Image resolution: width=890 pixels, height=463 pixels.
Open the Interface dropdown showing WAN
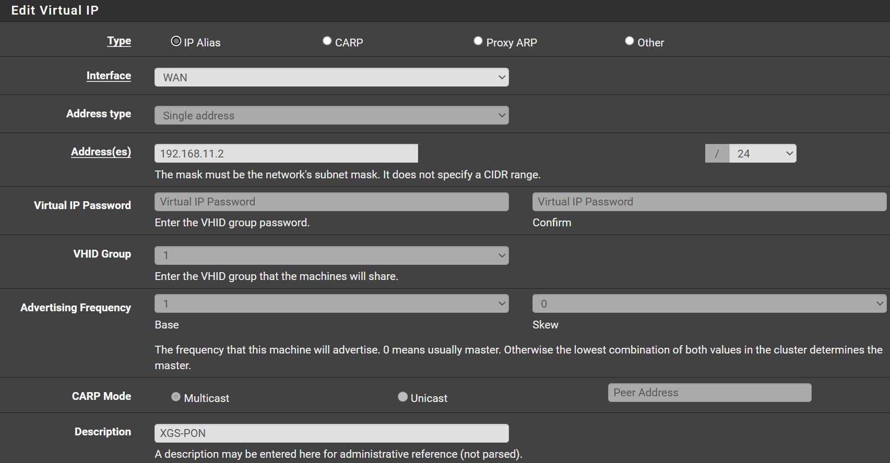[x=331, y=77]
